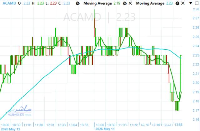Select the 2.18 price axis label
200x131 pixels.
[x=196, y=101]
